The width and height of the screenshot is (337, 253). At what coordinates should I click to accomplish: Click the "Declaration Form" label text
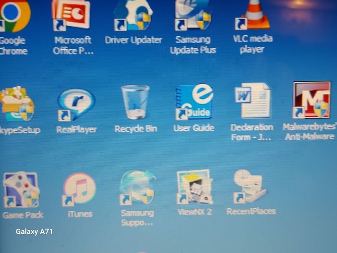pyautogui.click(x=252, y=133)
